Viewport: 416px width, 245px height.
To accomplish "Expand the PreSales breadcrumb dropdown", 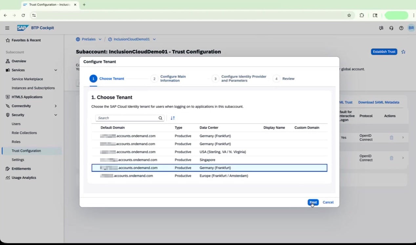I will (100, 39).
